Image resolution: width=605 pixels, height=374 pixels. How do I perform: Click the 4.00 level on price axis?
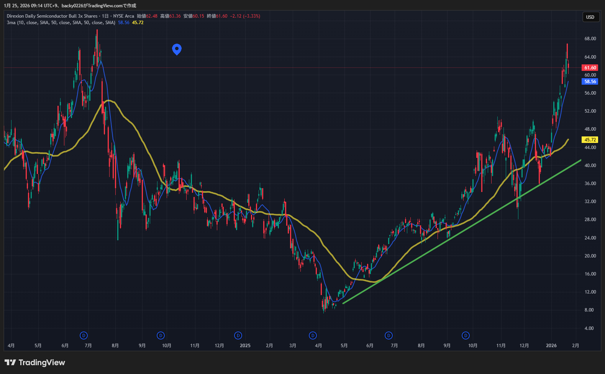(589, 328)
